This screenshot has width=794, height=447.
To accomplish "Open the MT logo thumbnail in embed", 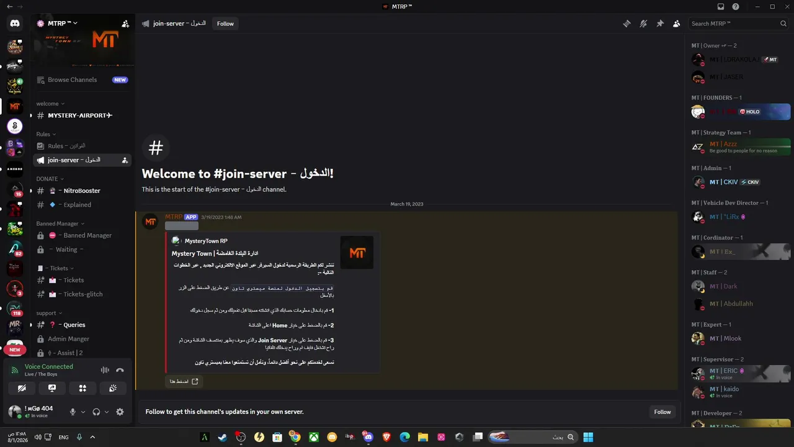I will click(357, 252).
